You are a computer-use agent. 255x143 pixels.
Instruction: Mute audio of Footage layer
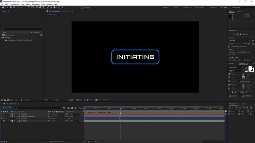[4, 121]
